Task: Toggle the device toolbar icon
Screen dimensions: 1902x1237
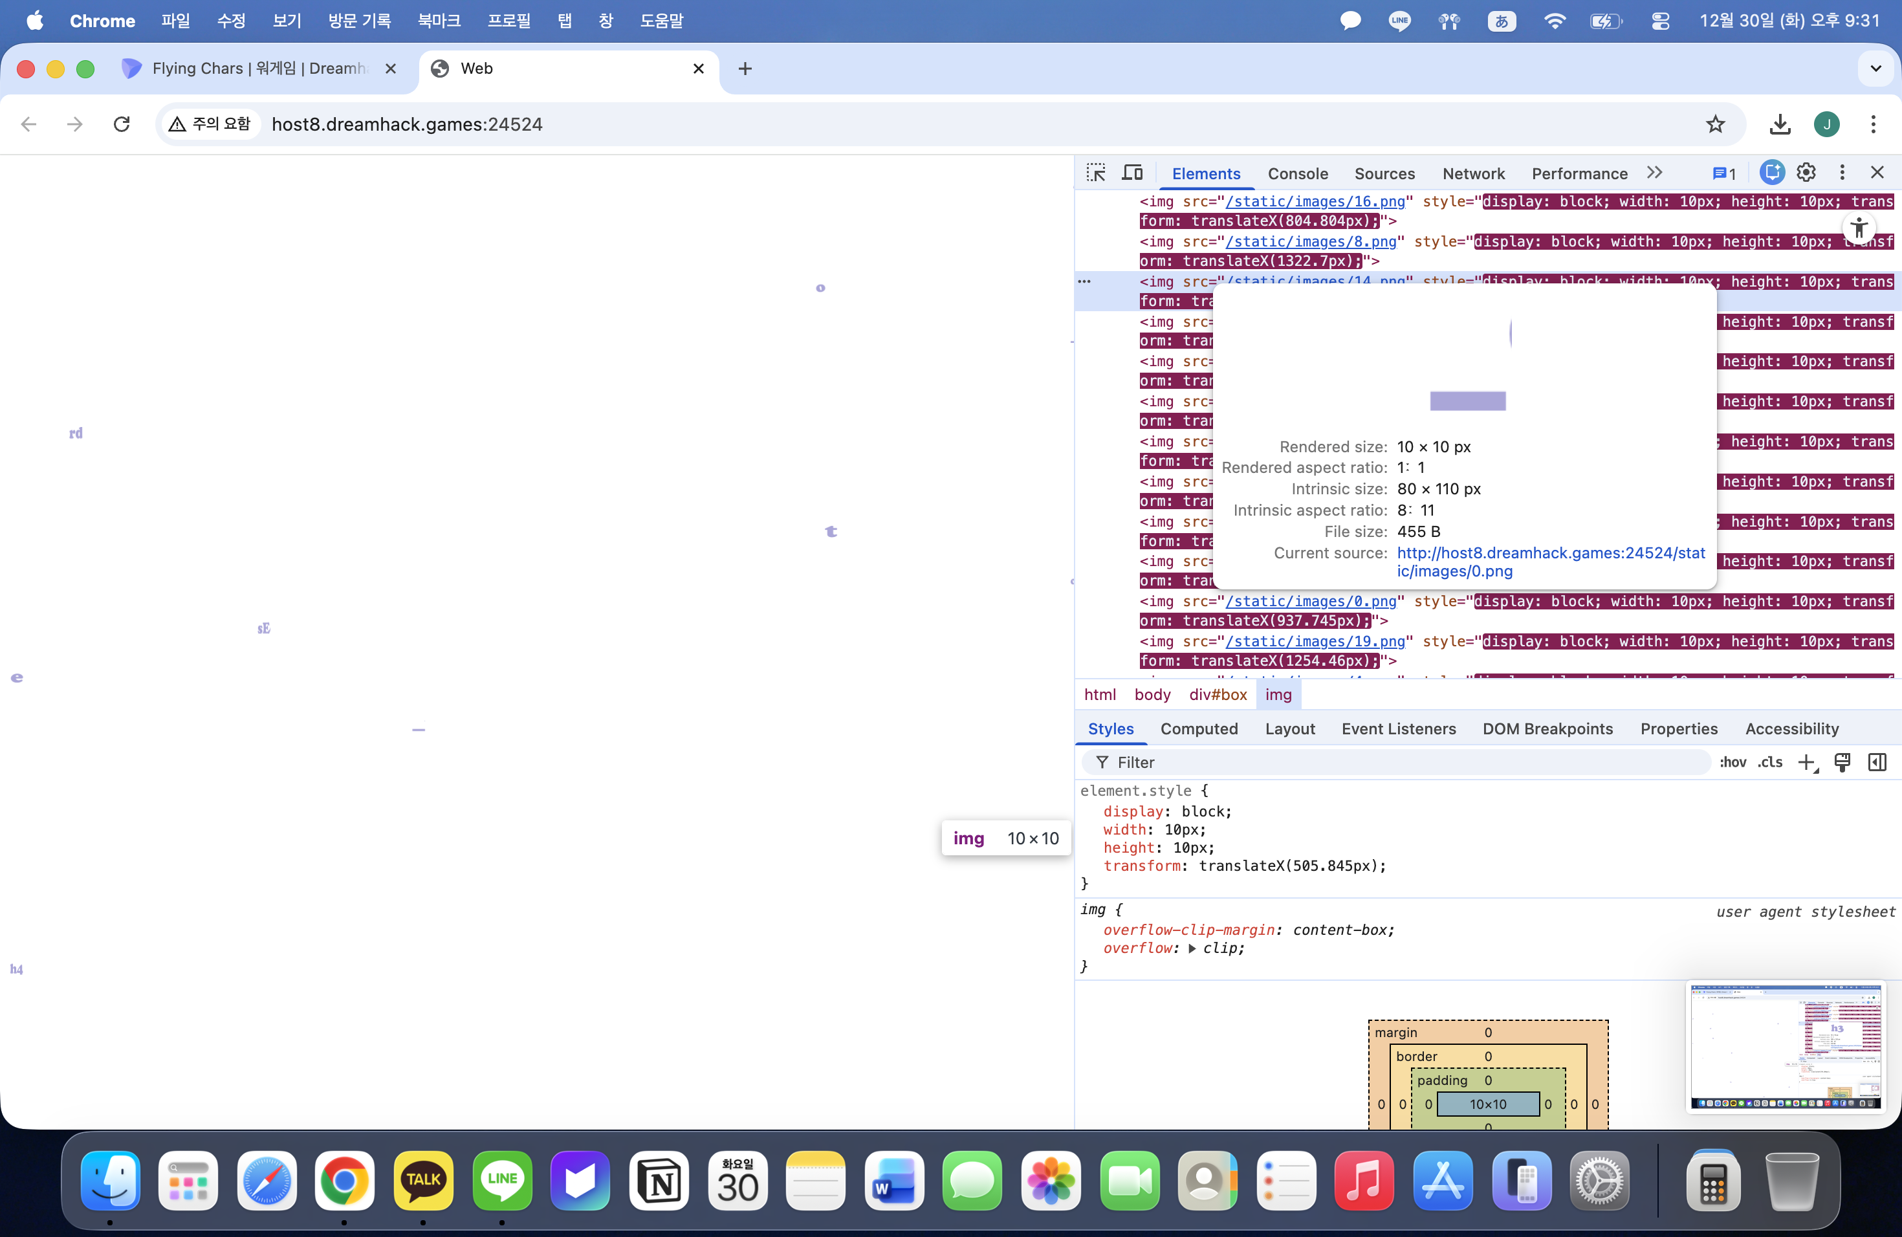Action: pyautogui.click(x=1132, y=173)
